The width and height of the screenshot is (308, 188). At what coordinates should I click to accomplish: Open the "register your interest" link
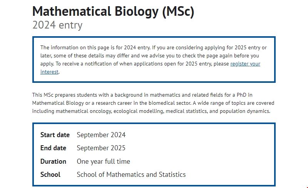[x=245, y=64]
